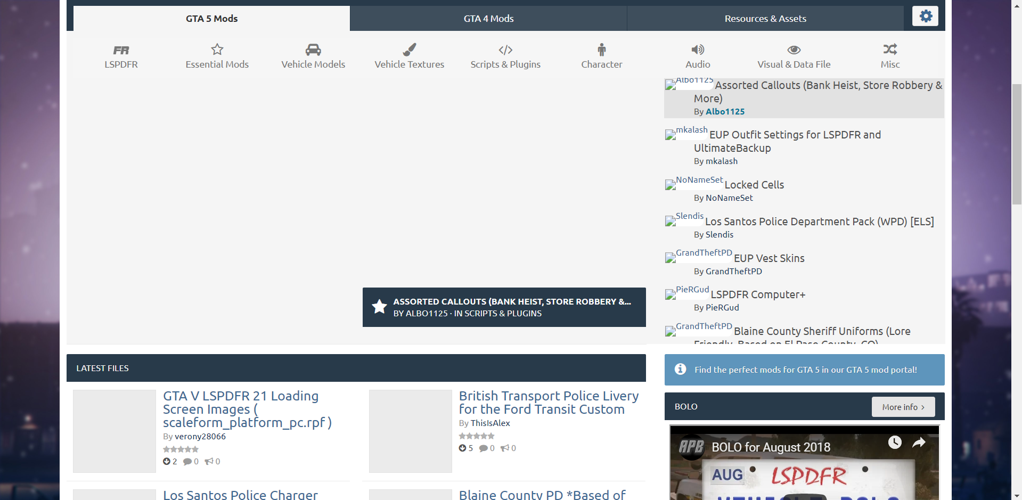Click the download count icon for Loading Screen Images
The image size is (1022, 500).
pos(167,462)
